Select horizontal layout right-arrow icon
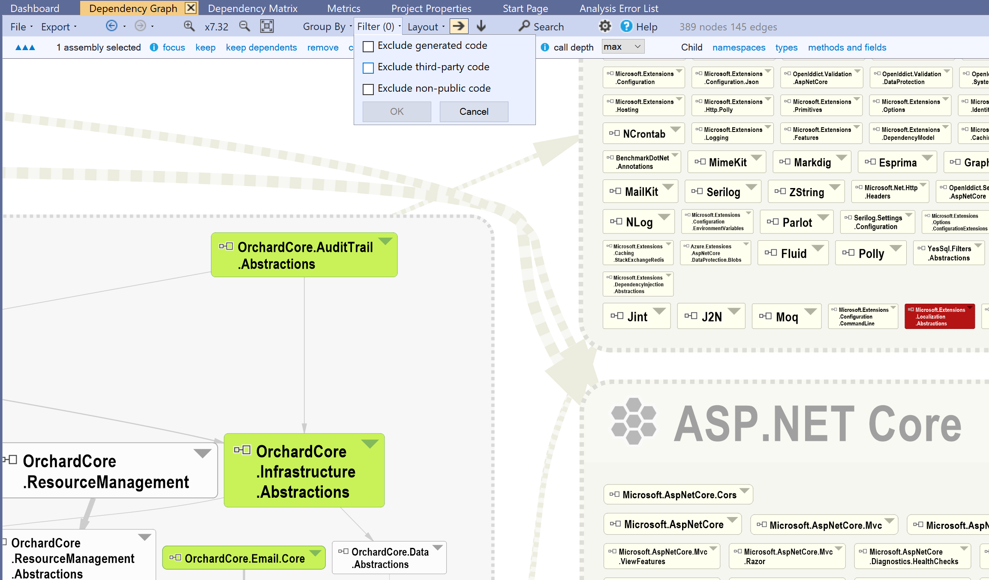Screen dimensions: 989x580 (459, 26)
